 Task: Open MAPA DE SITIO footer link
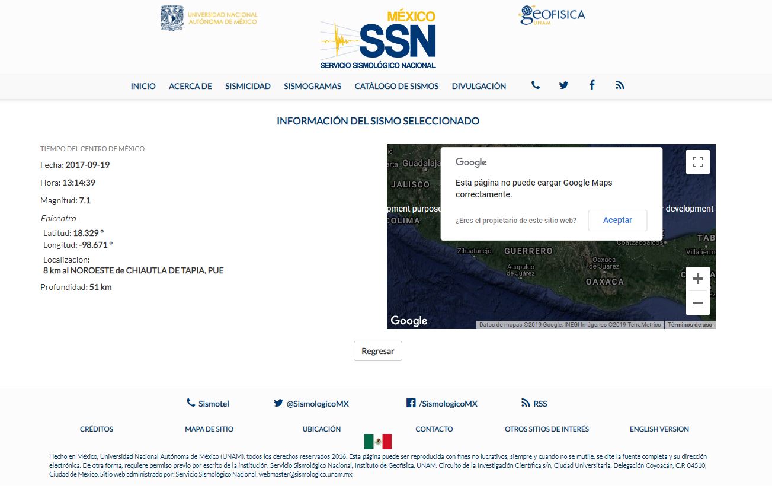[x=209, y=429]
